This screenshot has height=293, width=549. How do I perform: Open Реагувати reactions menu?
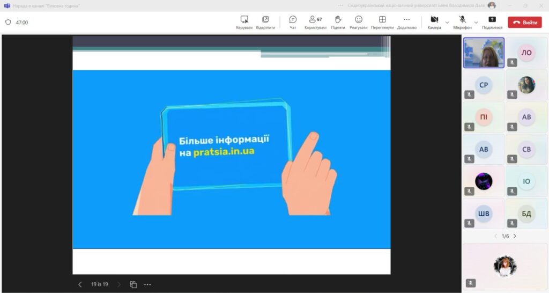pos(359,22)
